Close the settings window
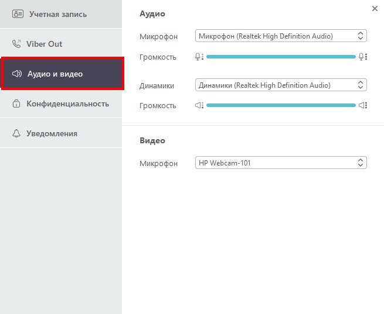The height and width of the screenshot is (314, 384). click(x=375, y=8)
